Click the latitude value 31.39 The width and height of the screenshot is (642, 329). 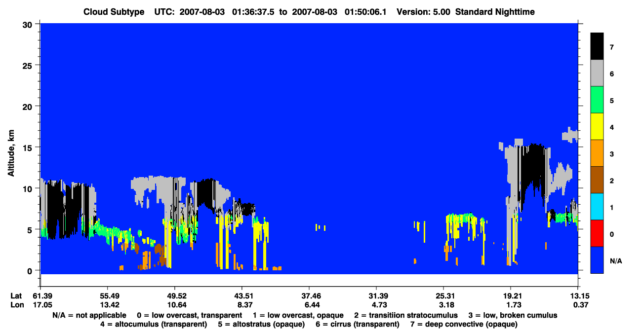376,296
